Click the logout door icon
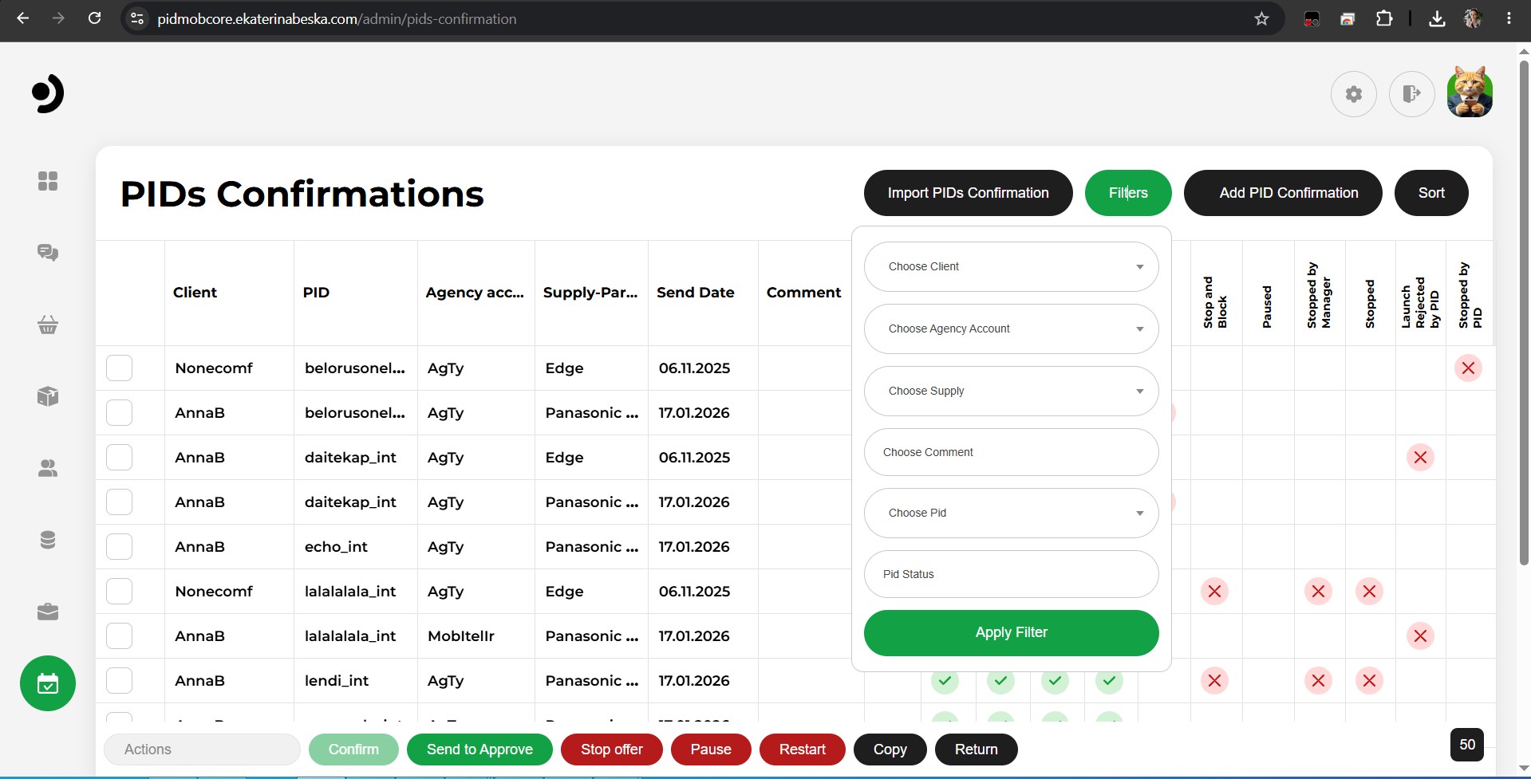The width and height of the screenshot is (1531, 779). point(1412,94)
